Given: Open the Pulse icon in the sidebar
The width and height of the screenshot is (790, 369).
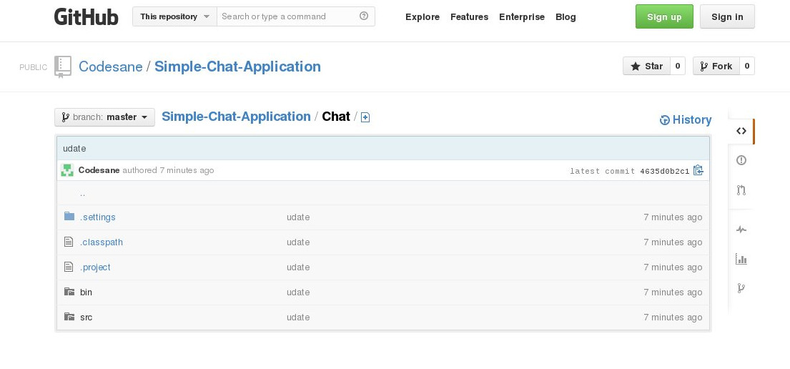Looking at the screenshot, I should click(x=741, y=230).
